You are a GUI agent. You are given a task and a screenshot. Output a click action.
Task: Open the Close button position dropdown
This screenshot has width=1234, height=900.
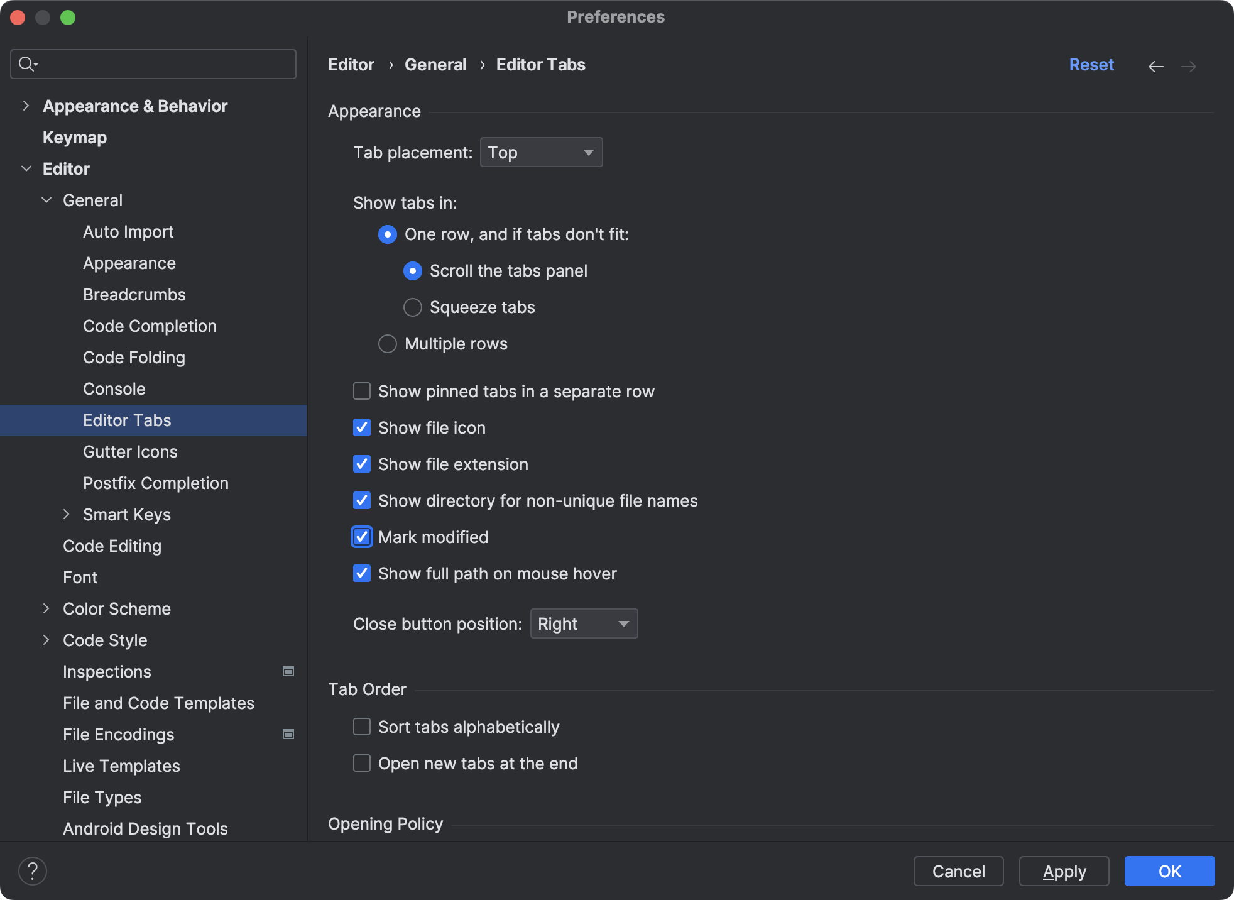584,624
